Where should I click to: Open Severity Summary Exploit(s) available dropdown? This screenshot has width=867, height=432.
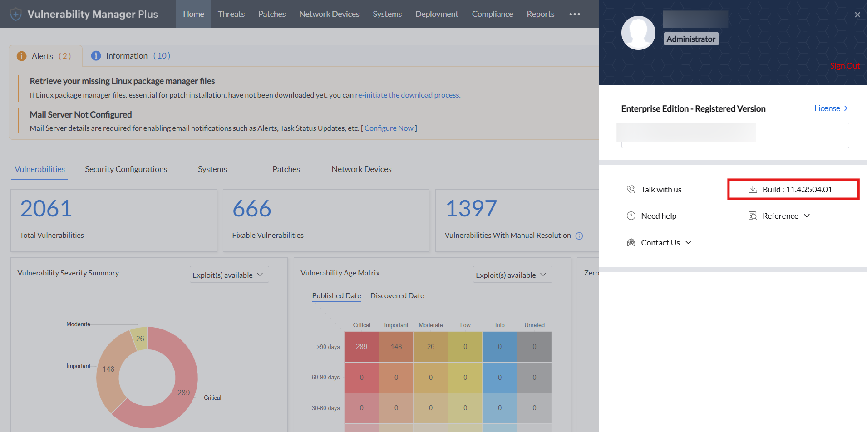(x=229, y=275)
